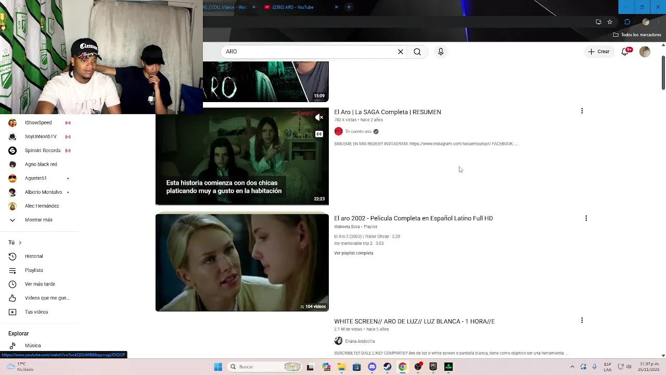Bookmark this page with the star

tap(610, 22)
